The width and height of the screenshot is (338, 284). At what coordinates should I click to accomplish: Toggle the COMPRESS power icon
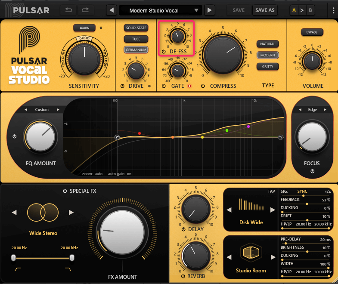[x=203, y=86]
